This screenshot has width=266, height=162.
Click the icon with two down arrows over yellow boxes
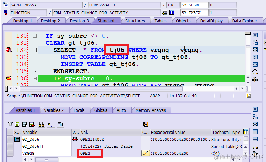point(41,124)
